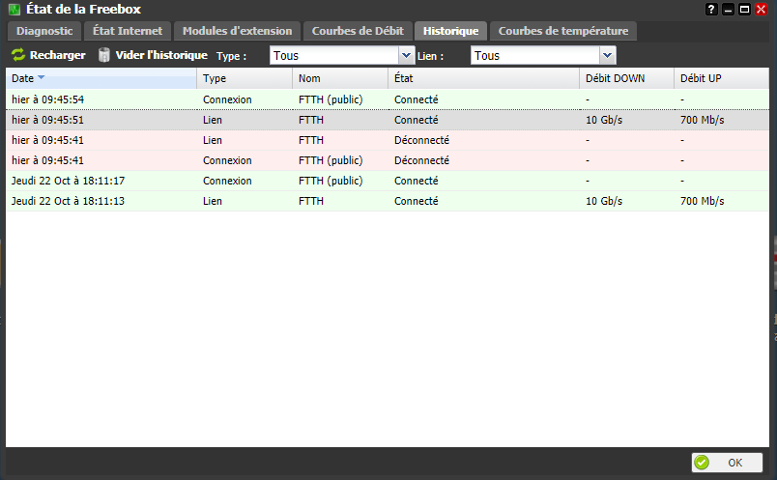Click 'Connexion' in the 18:11:17 row
Viewport: 777px width, 480px height.
(x=227, y=181)
